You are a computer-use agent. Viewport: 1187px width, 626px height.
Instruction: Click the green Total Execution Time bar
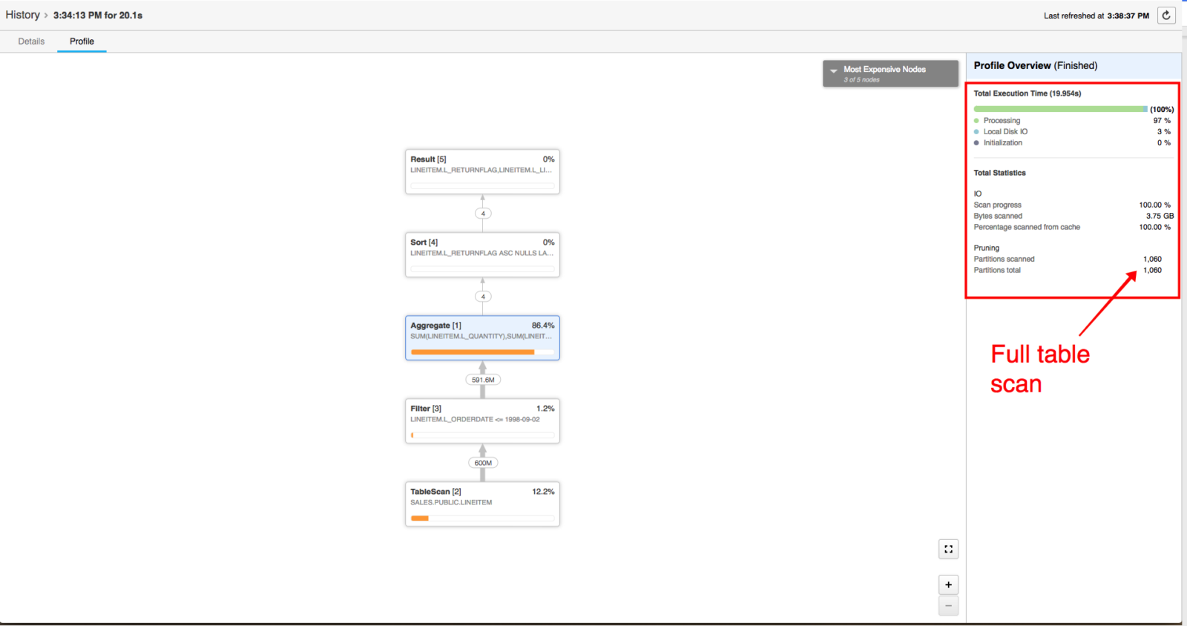point(1060,109)
